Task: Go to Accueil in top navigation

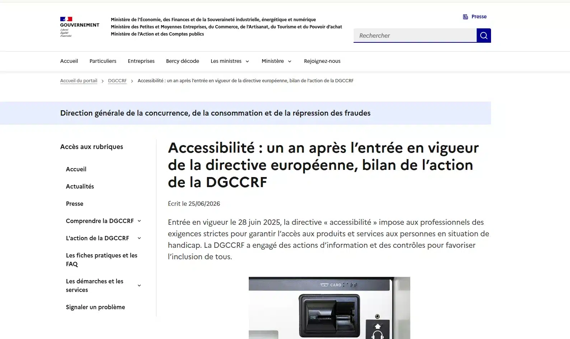Action: (69, 61)
